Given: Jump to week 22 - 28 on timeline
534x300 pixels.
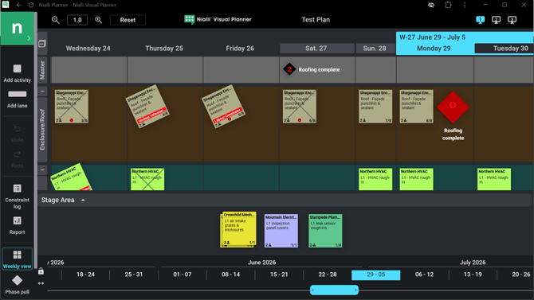Looking at the screenshot, I should (x=328, y=275).
